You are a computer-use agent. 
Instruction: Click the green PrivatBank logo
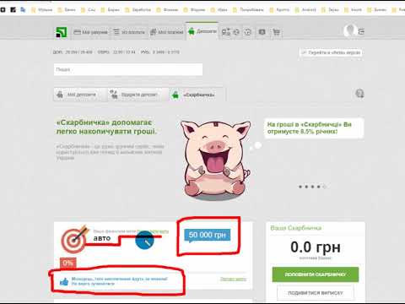[62, 32]
